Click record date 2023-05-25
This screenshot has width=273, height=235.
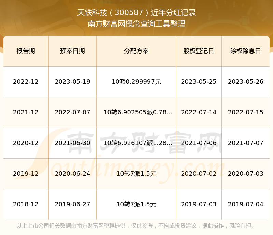coord(199,82)
